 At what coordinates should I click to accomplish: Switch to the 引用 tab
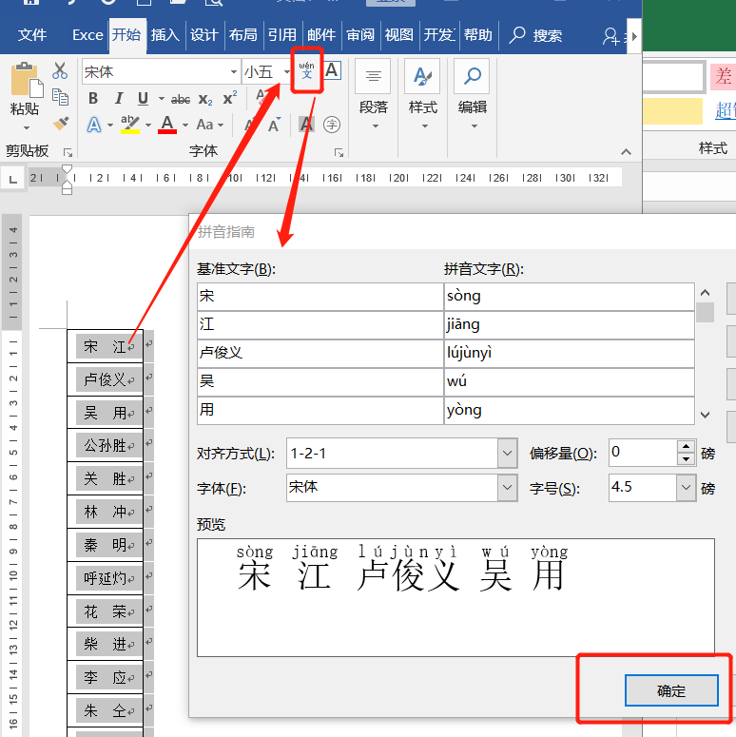pos(282,35)
